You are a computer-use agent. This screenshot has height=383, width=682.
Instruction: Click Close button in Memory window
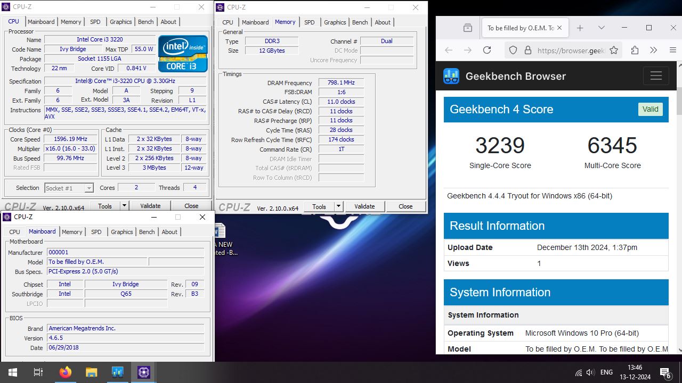coord(405,206)
